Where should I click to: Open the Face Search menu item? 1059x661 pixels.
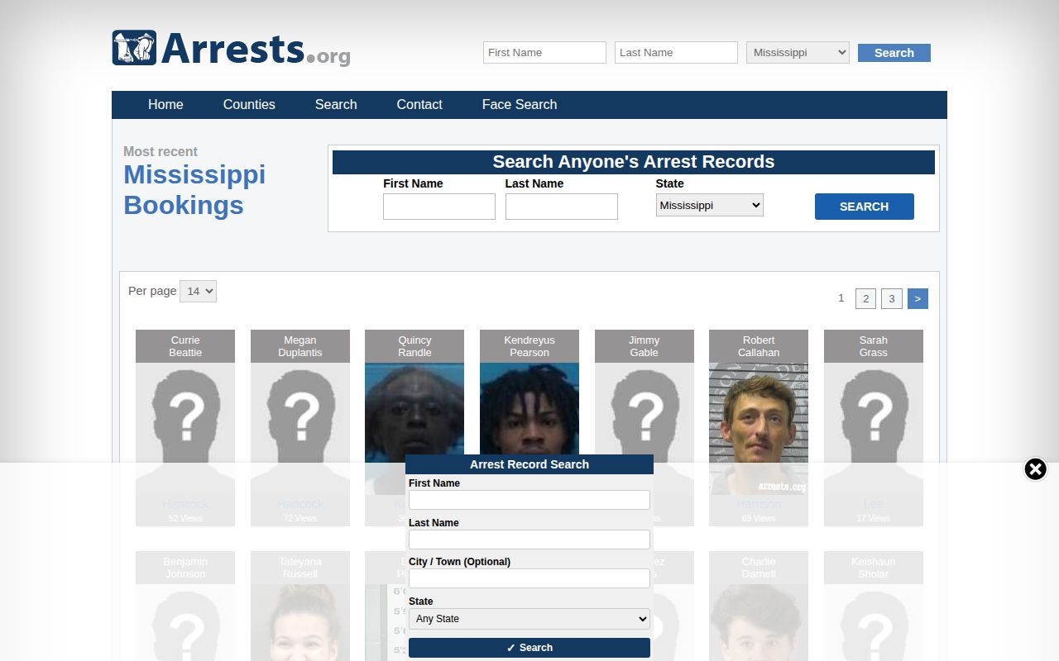tap(520, 105)
